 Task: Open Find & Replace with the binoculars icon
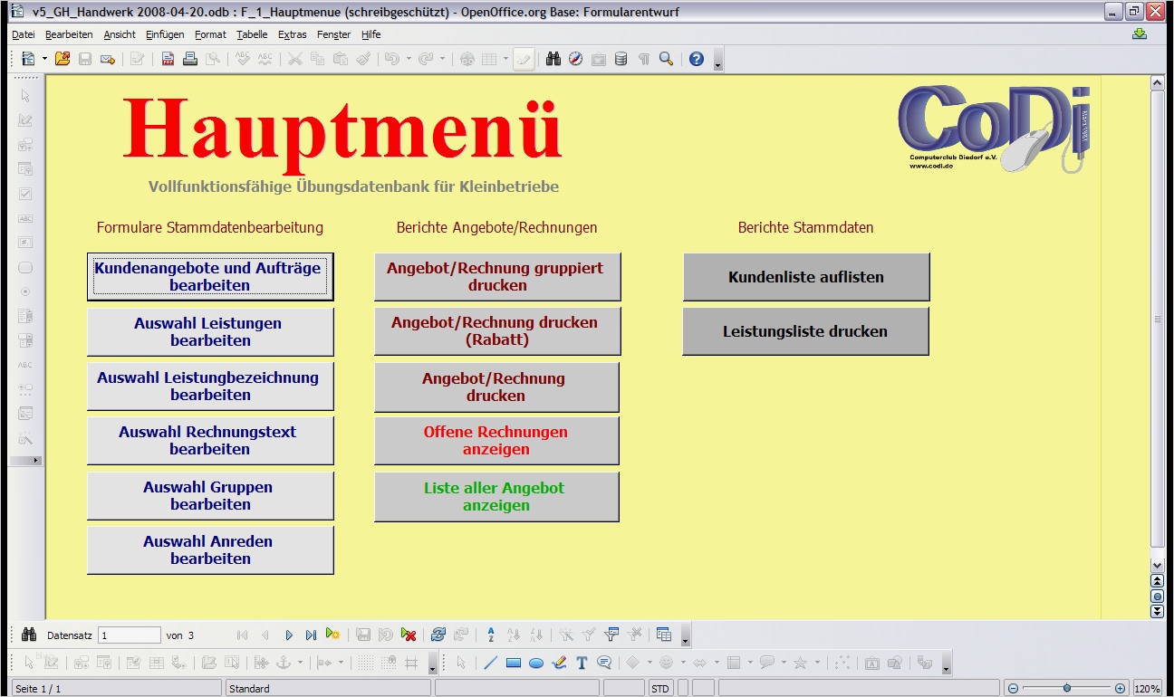(x=554, y=60)
